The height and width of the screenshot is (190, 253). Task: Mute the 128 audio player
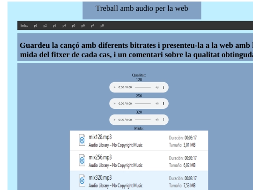click(x=157, y=87)
